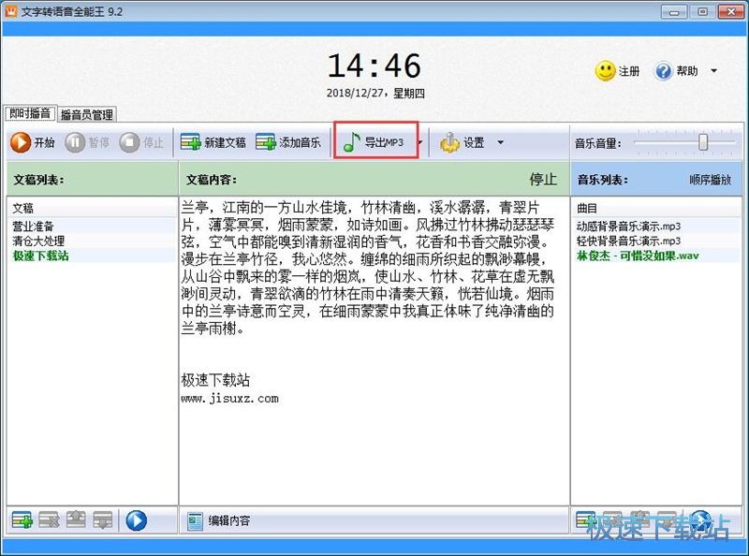Select 动感背景音乐演示.mp3 in music list
749x556 pixels.
point(656,226)
